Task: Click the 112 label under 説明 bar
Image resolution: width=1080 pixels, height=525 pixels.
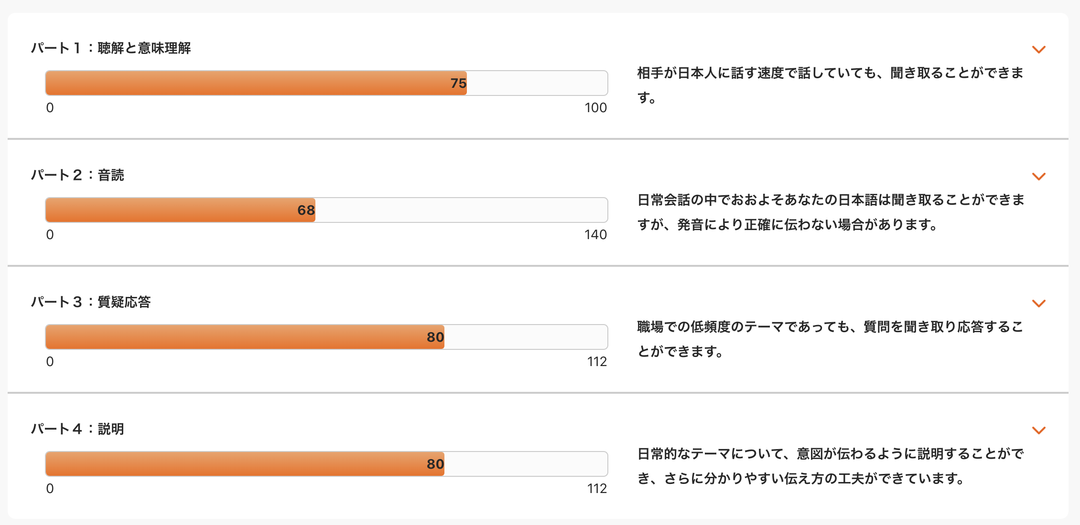Action: tap(597, 489)
